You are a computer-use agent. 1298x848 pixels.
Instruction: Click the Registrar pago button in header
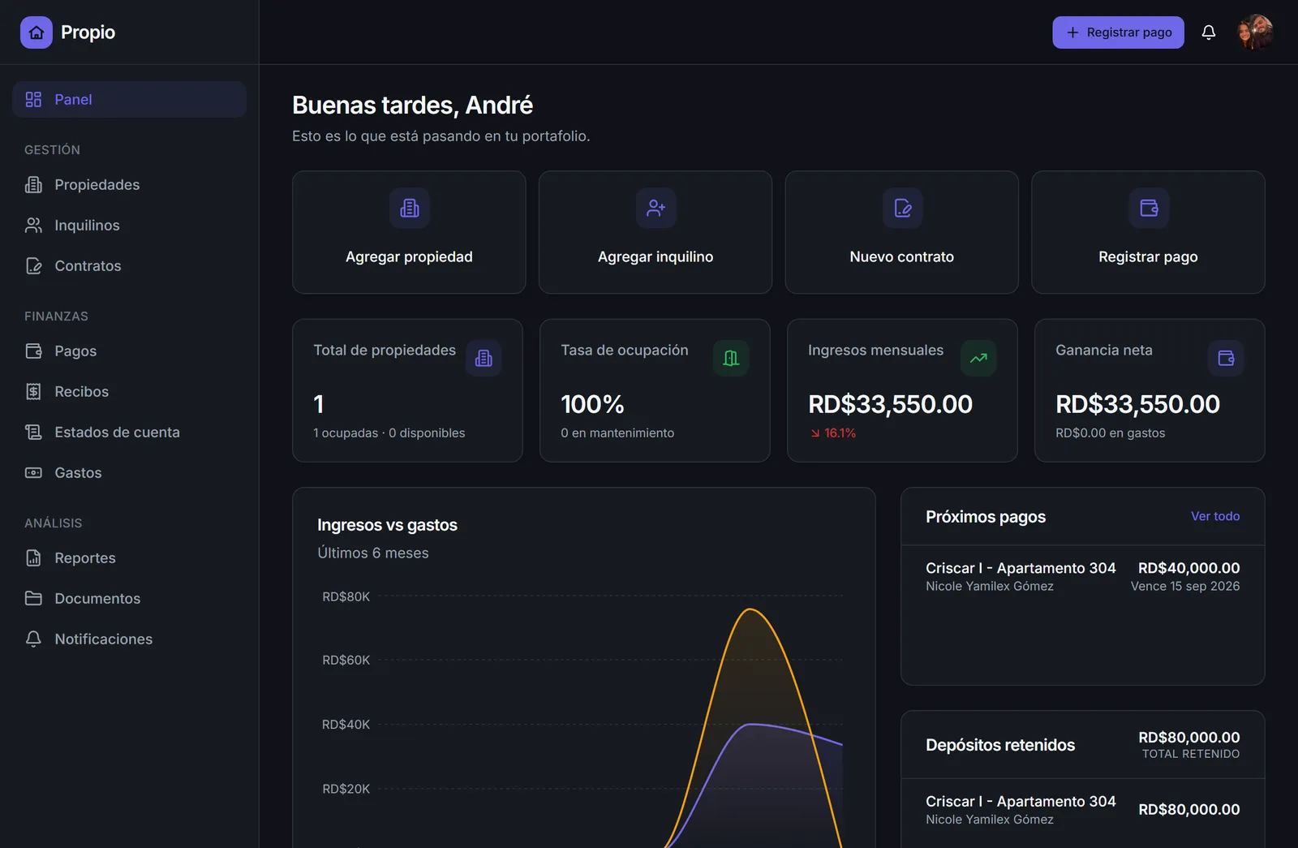pyautogui.click(x=1118, y=32)
